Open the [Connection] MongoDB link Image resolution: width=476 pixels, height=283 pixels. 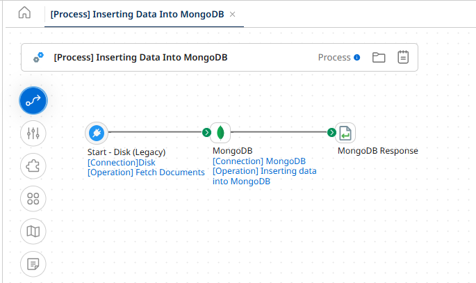pos(258,161)
